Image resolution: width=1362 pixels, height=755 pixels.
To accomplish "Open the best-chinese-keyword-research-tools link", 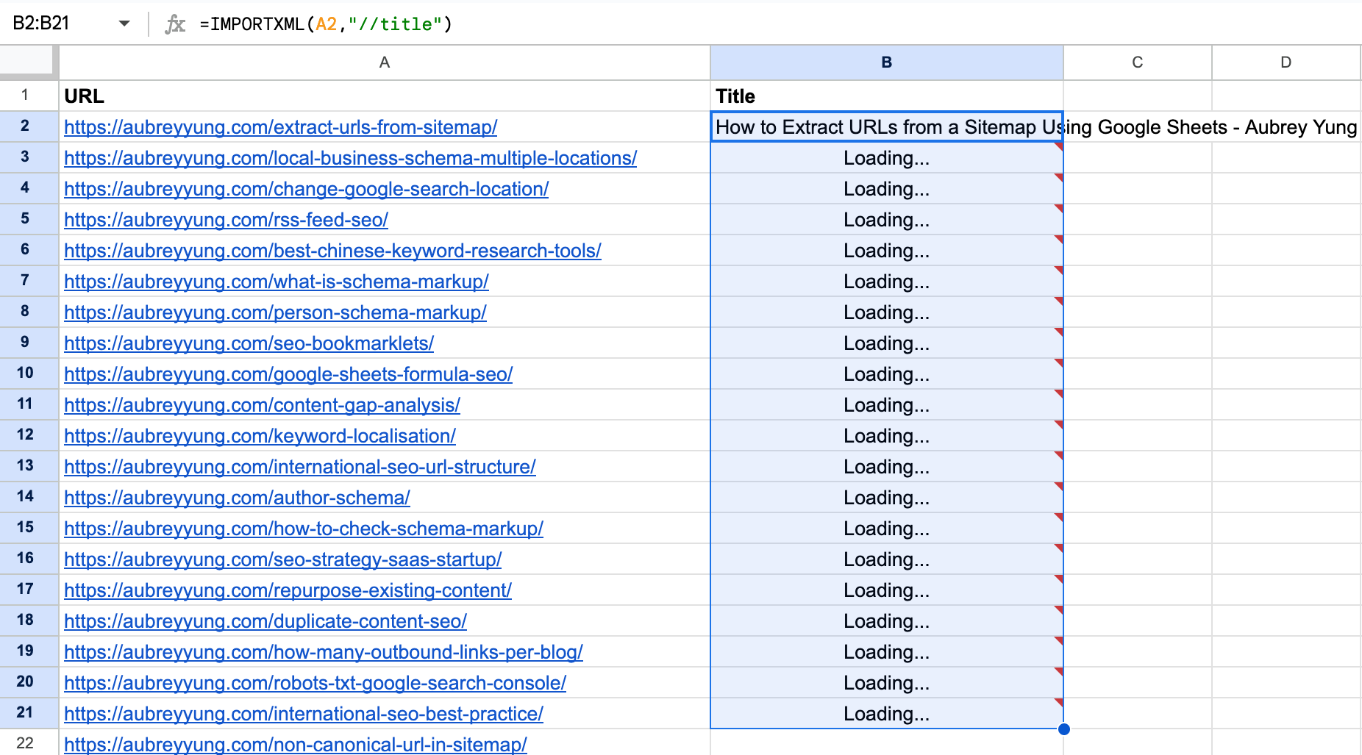I will click(x=333, y=251).
